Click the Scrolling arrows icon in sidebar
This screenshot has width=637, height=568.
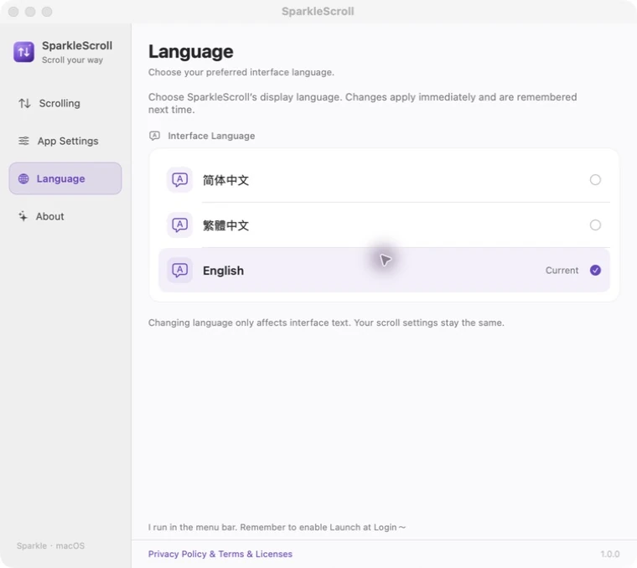tap(24, 103)
